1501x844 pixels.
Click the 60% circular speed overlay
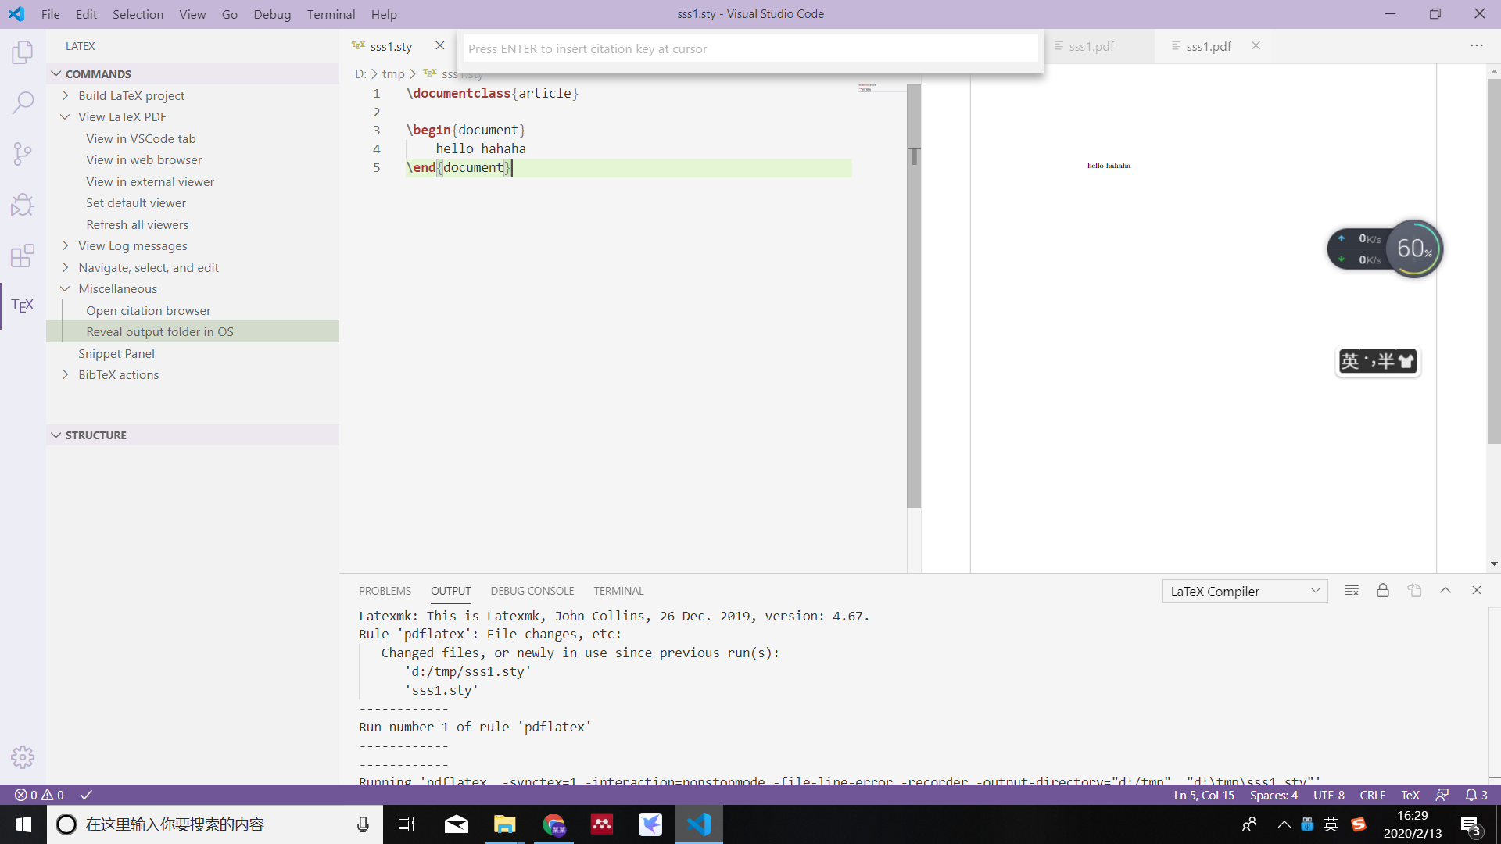pos(1414,248)
